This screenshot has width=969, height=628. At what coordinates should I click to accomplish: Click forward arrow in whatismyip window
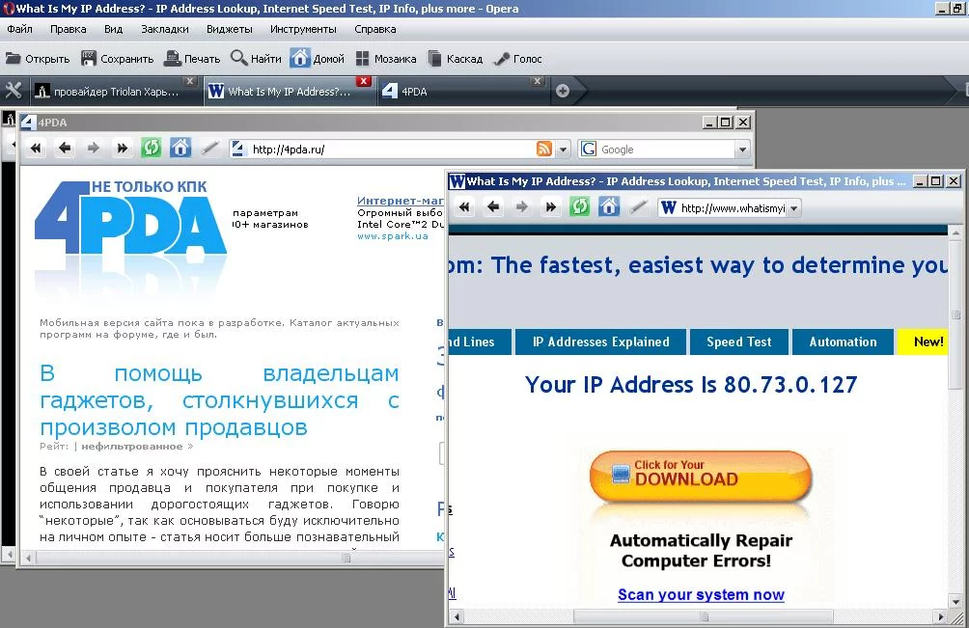521,206
